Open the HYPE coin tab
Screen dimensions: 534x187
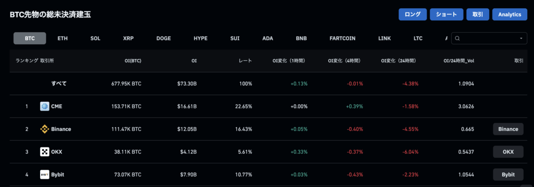pyautogui.click(x=200, y=38)
